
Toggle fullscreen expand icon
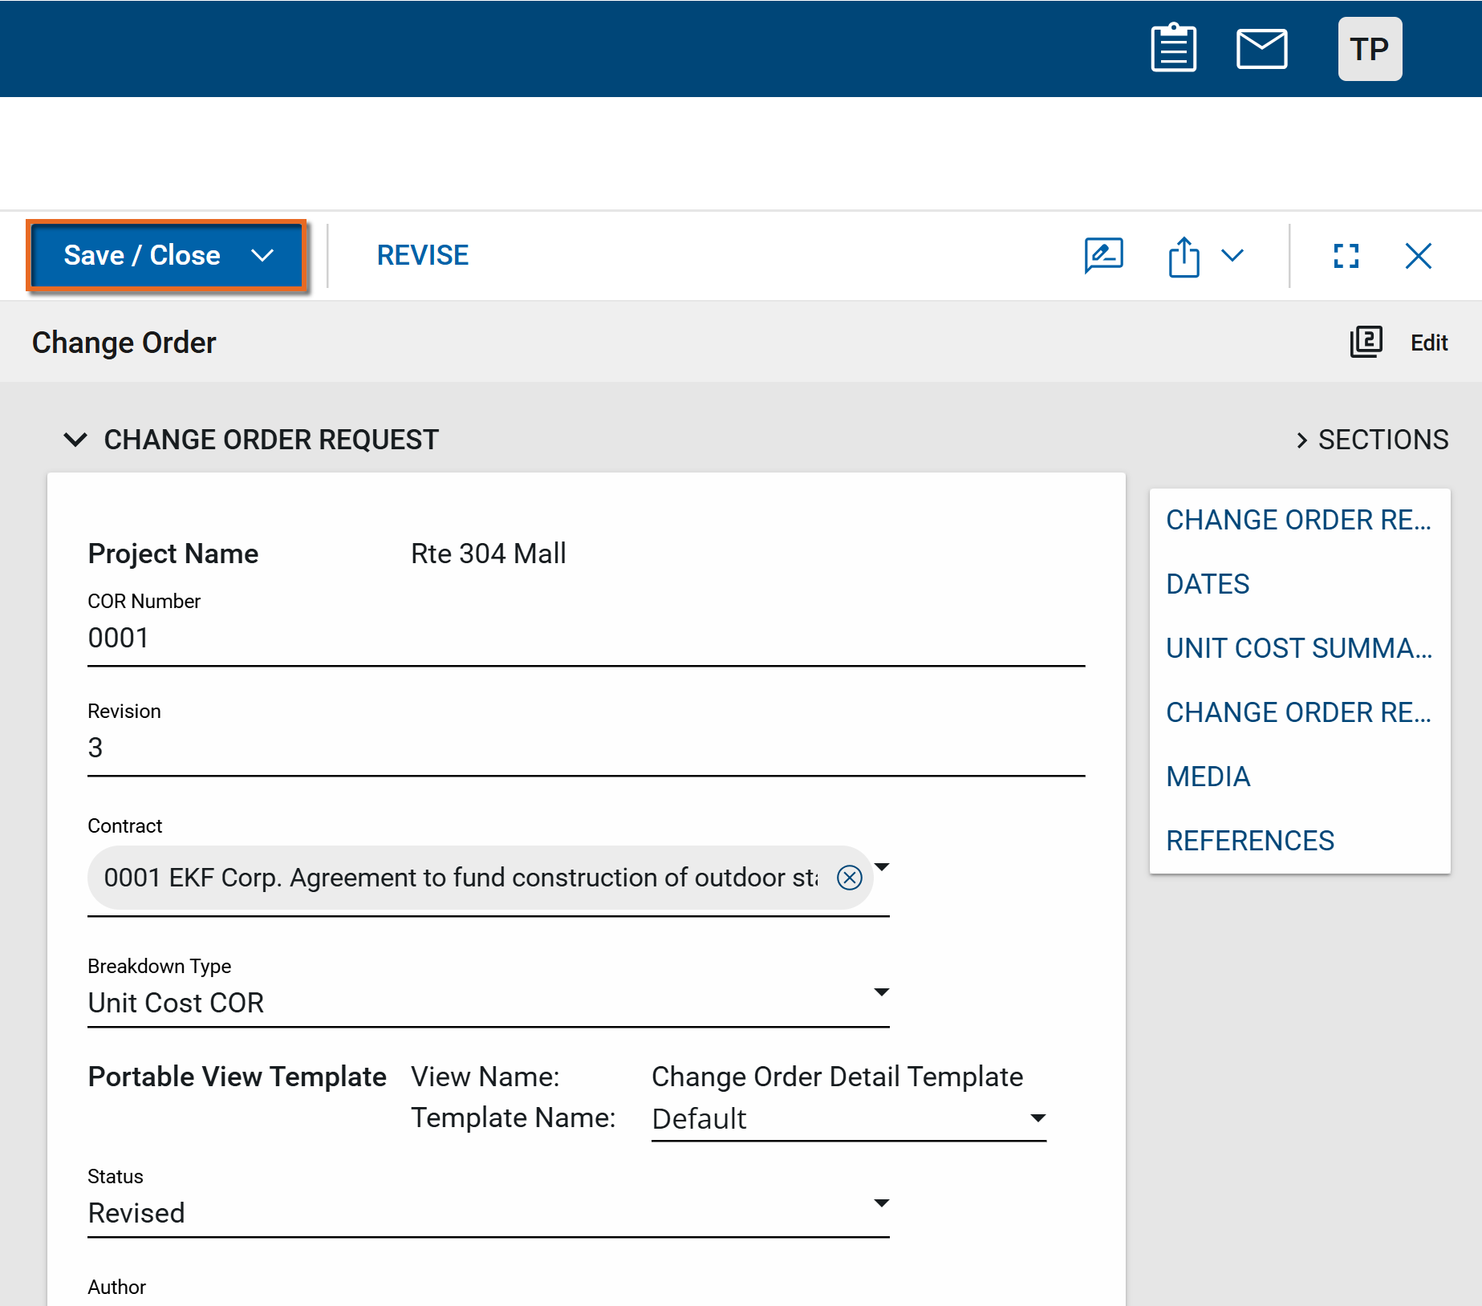pos(1346,256)
